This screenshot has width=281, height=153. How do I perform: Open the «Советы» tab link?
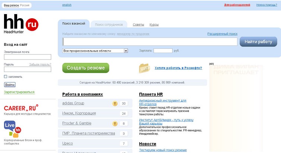click(138, 25)
